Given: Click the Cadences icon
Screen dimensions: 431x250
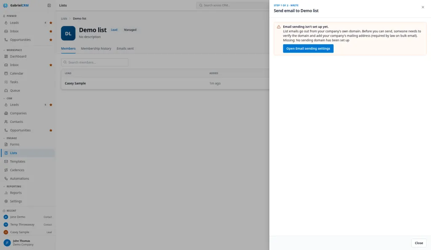Looking at the screenshot, I should click(x=6, y=170).
